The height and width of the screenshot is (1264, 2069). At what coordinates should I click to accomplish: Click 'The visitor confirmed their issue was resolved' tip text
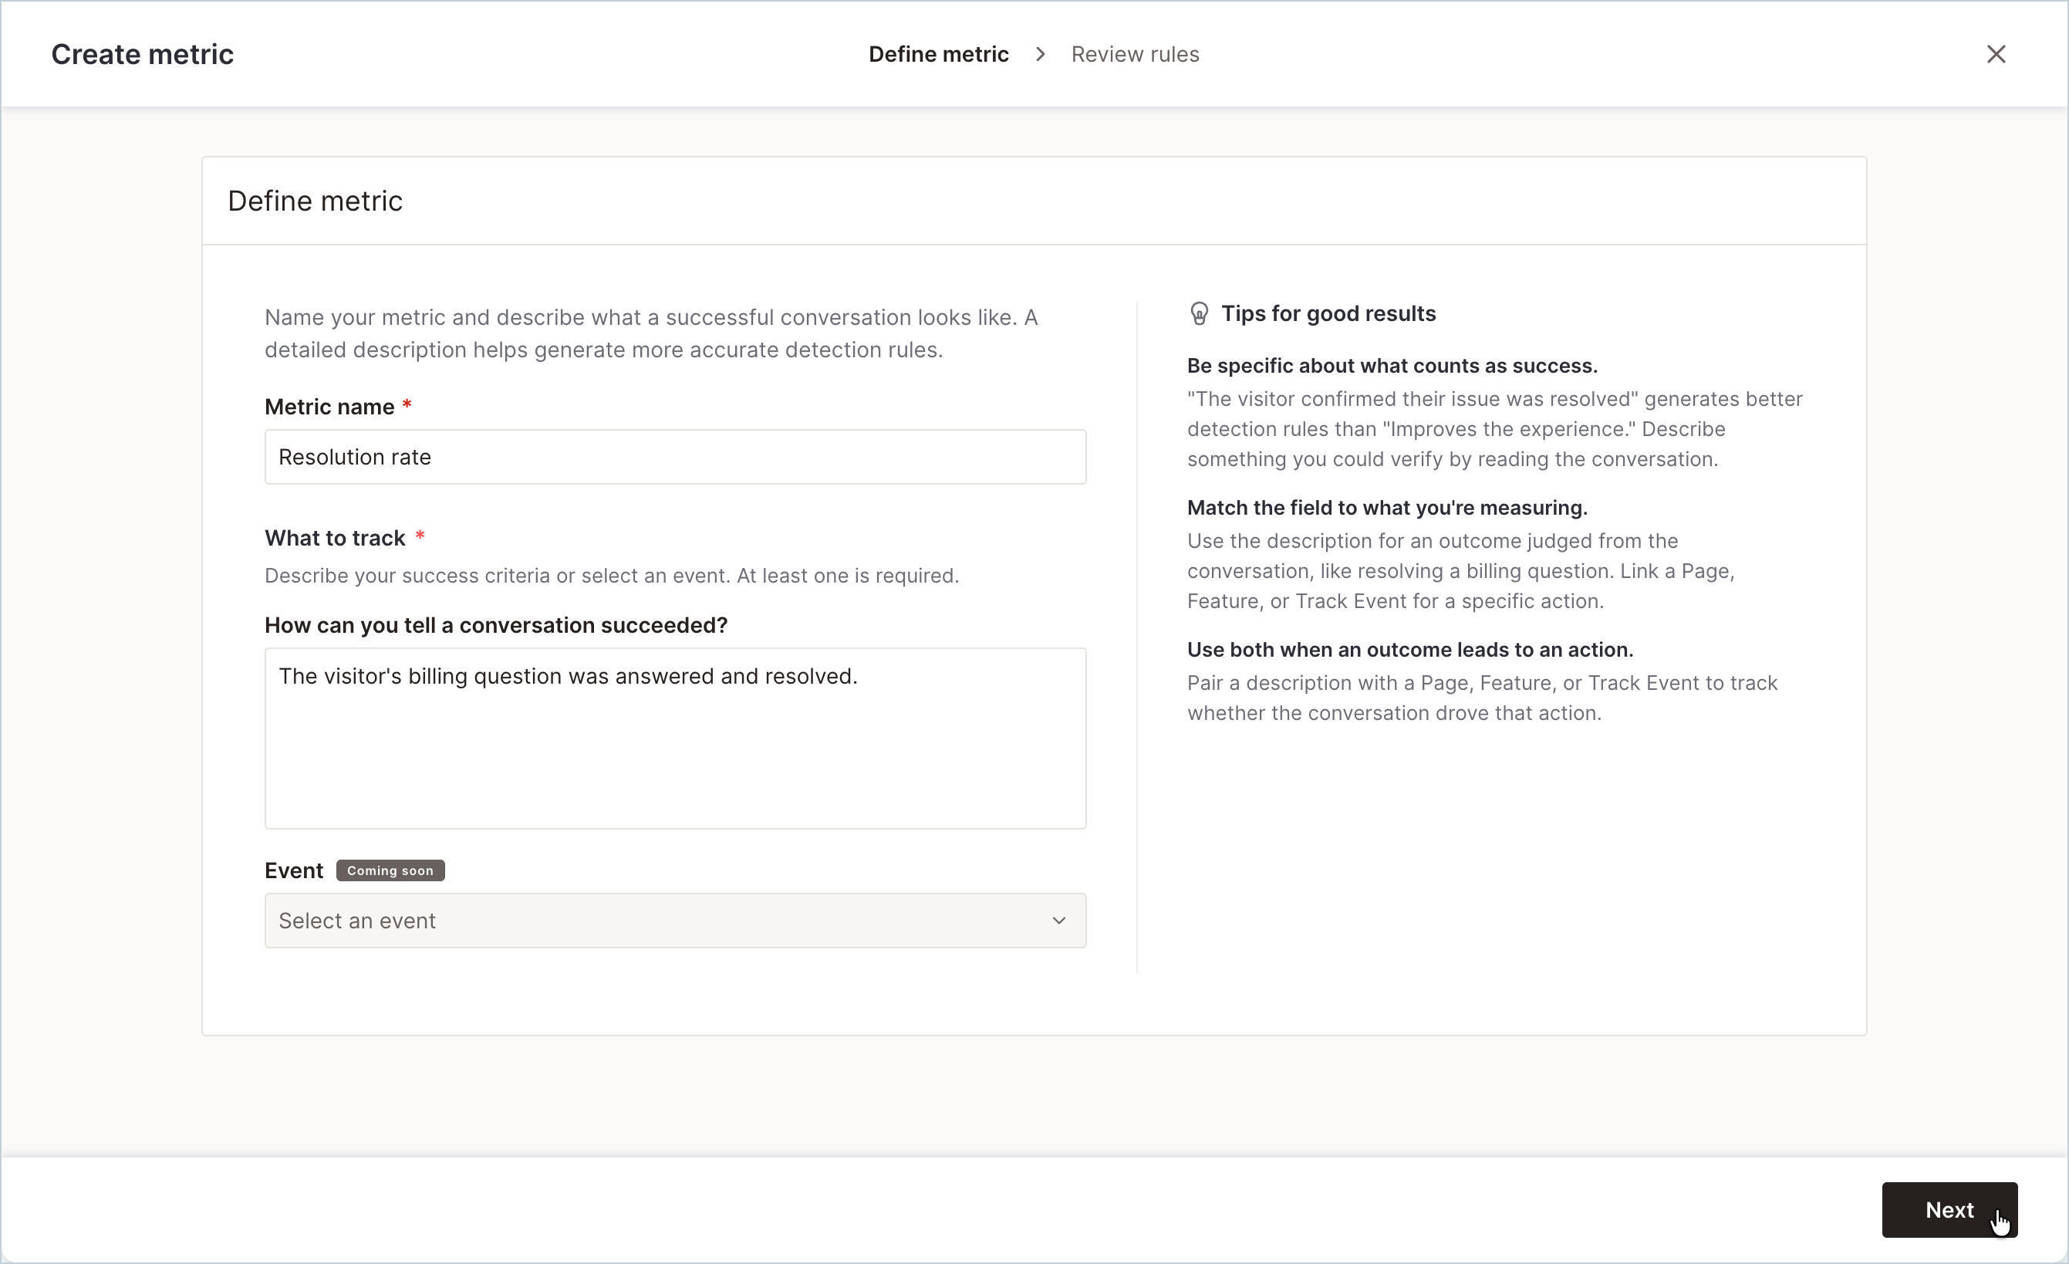1494,429
